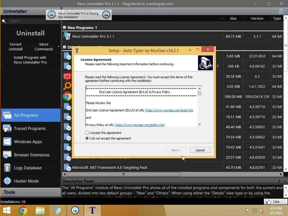Screen dimensions: 288x216
Task: Open File Explorer from the taskbar
Action: (40, 210)
